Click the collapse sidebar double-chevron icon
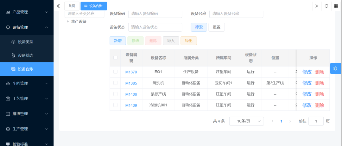The image size is (342, 146). pyautogui.click(x=58, y=6)
